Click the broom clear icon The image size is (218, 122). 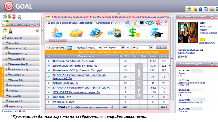pos(135,23)
